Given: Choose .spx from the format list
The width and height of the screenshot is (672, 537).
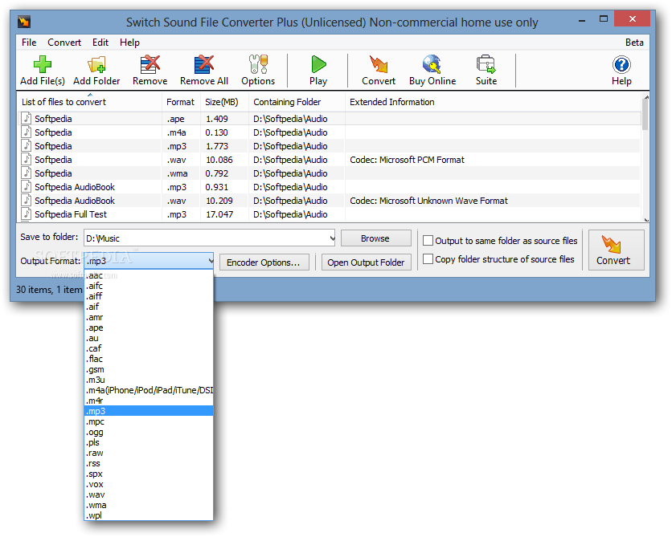Looking at the screenshot, I should 148,474.
